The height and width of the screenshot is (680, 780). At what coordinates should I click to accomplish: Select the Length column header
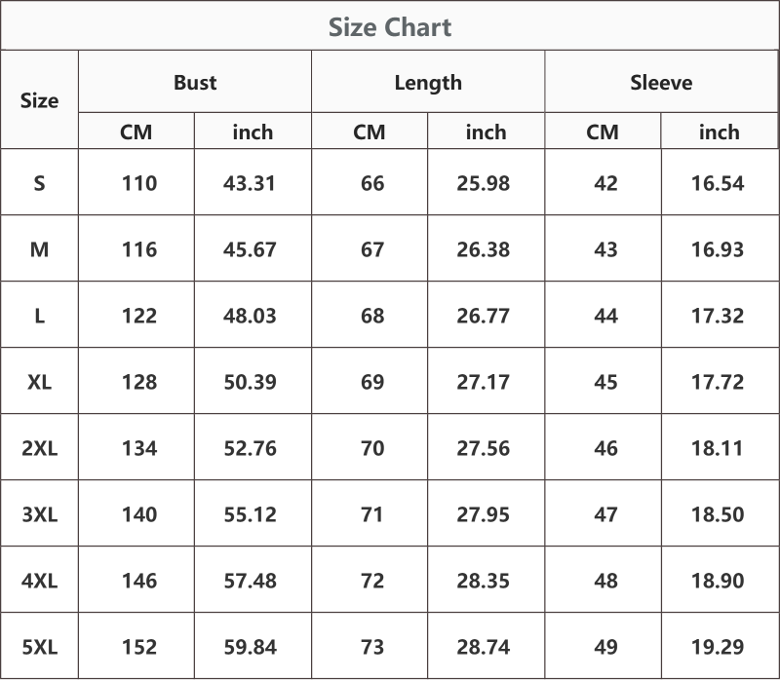428,83
